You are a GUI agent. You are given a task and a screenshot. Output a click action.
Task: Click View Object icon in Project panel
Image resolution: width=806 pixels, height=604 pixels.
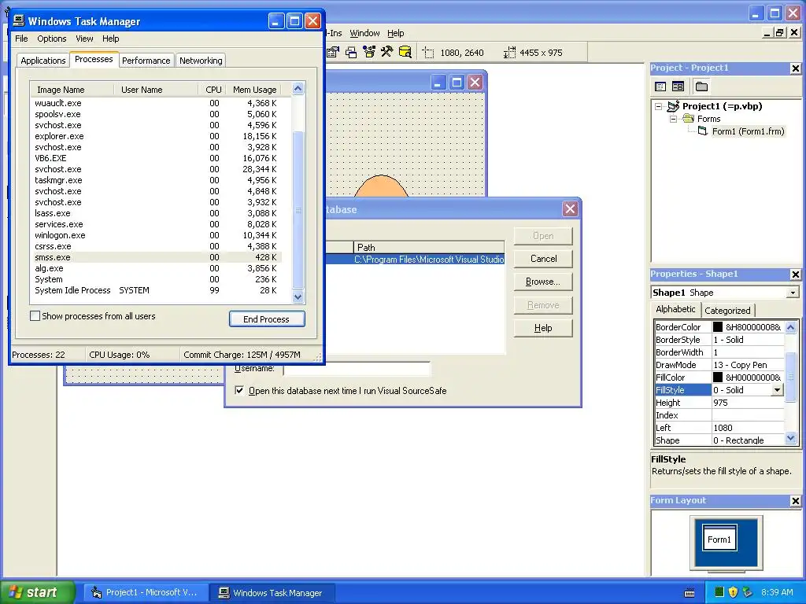(678, 87)
